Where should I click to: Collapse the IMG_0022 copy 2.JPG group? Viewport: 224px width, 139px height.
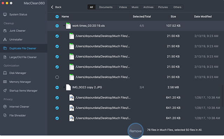point(64,87)
